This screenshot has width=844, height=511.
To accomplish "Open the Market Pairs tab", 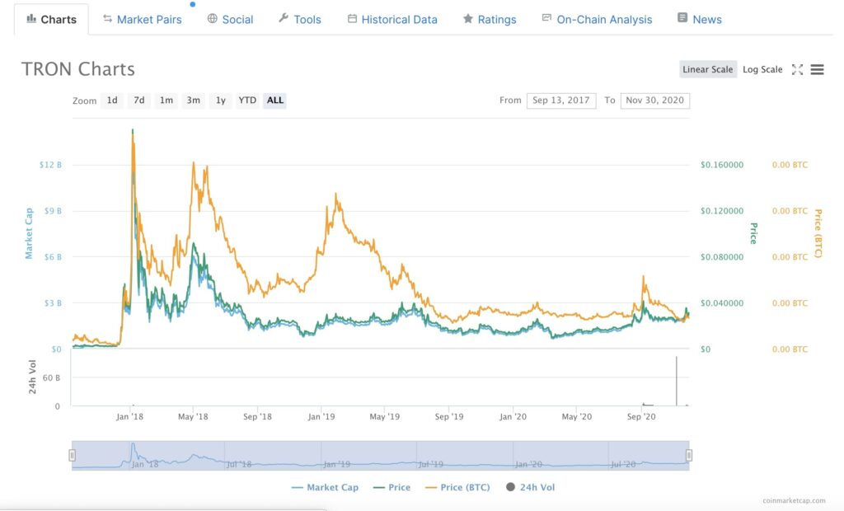I will (x=143, y=20).
